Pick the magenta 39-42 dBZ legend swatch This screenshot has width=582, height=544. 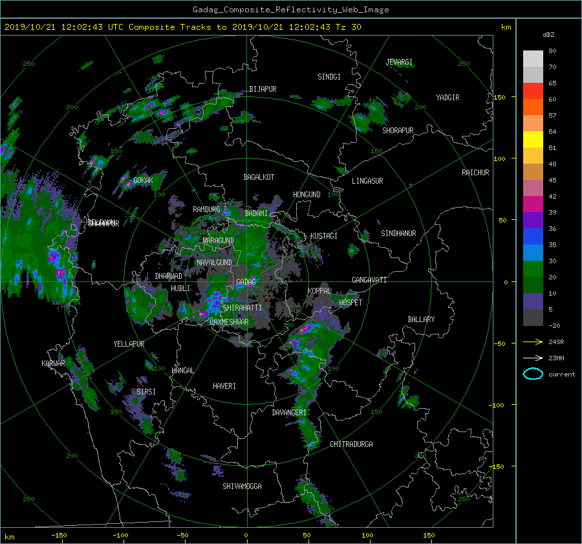pyautogui.click(x=533, y=204)
